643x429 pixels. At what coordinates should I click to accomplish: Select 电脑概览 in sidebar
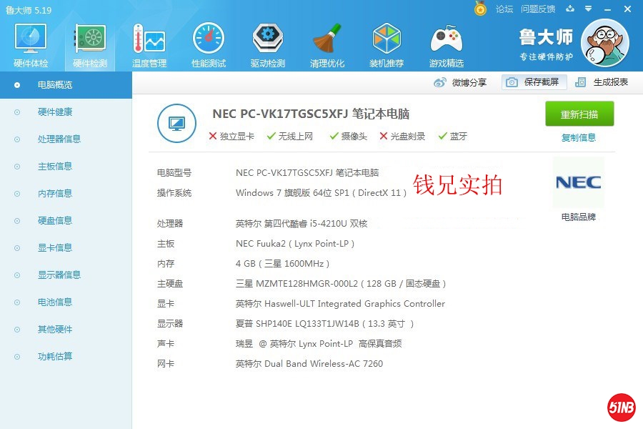[x=66, y=85]
